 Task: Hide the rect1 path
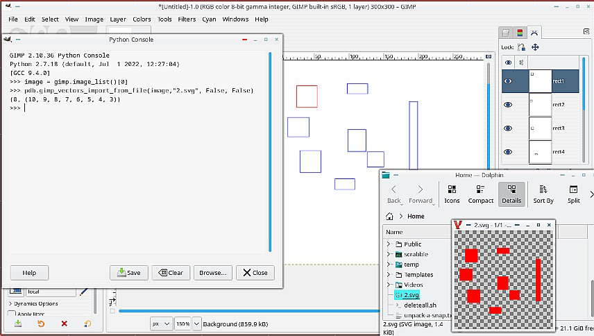click(x=508, y=81)
